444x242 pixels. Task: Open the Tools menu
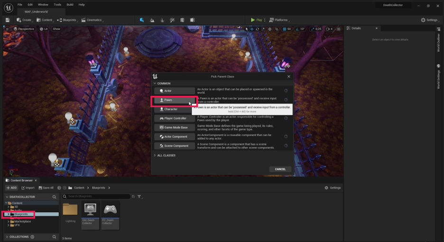(57, 5)
